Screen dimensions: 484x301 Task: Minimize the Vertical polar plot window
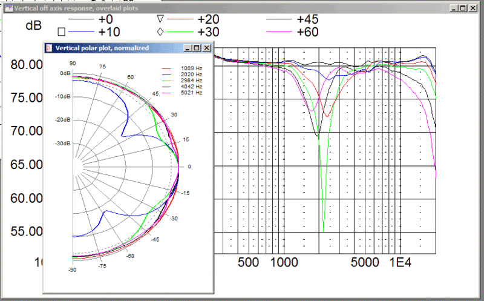point(188,48)
